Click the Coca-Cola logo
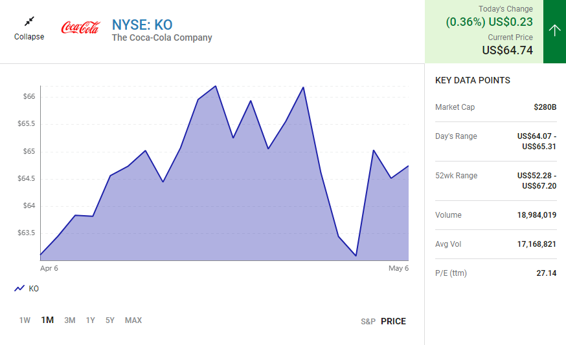The image size is (566, 345). point(80,28)
